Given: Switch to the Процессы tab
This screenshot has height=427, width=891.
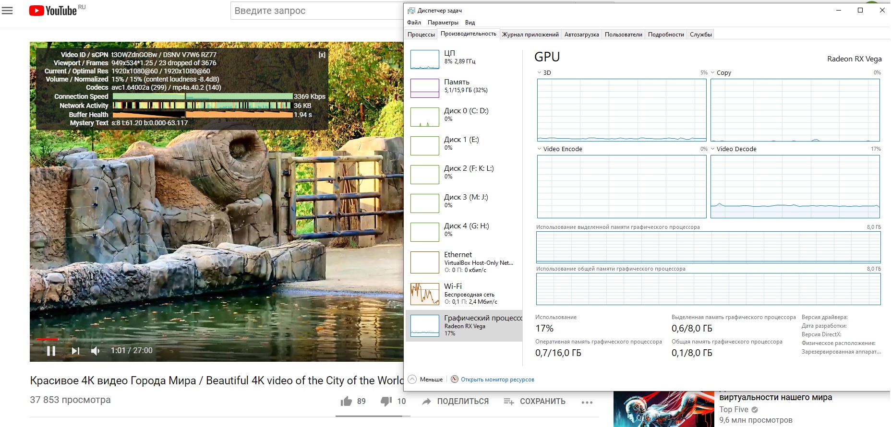Looking at the screenshot, I should (421, 35).
